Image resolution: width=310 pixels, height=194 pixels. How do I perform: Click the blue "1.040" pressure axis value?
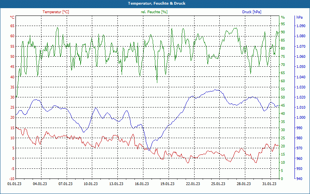pyautogui.click(x=301, y=77)
